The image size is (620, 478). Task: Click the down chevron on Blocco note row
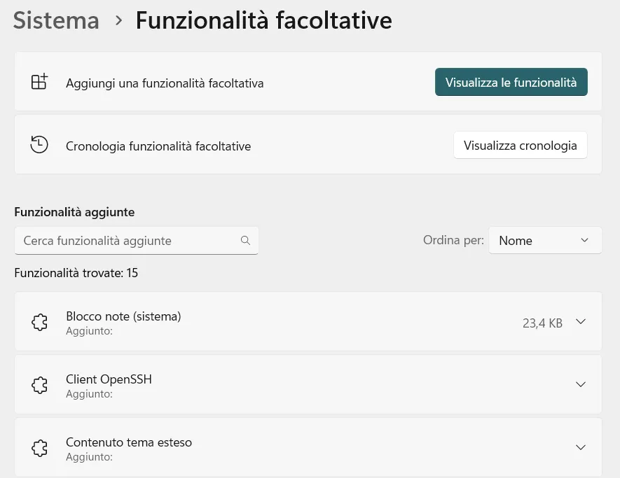581,322
